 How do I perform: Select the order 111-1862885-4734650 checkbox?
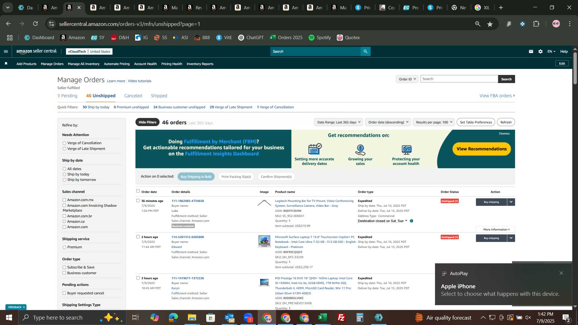(x=138, y=200)
